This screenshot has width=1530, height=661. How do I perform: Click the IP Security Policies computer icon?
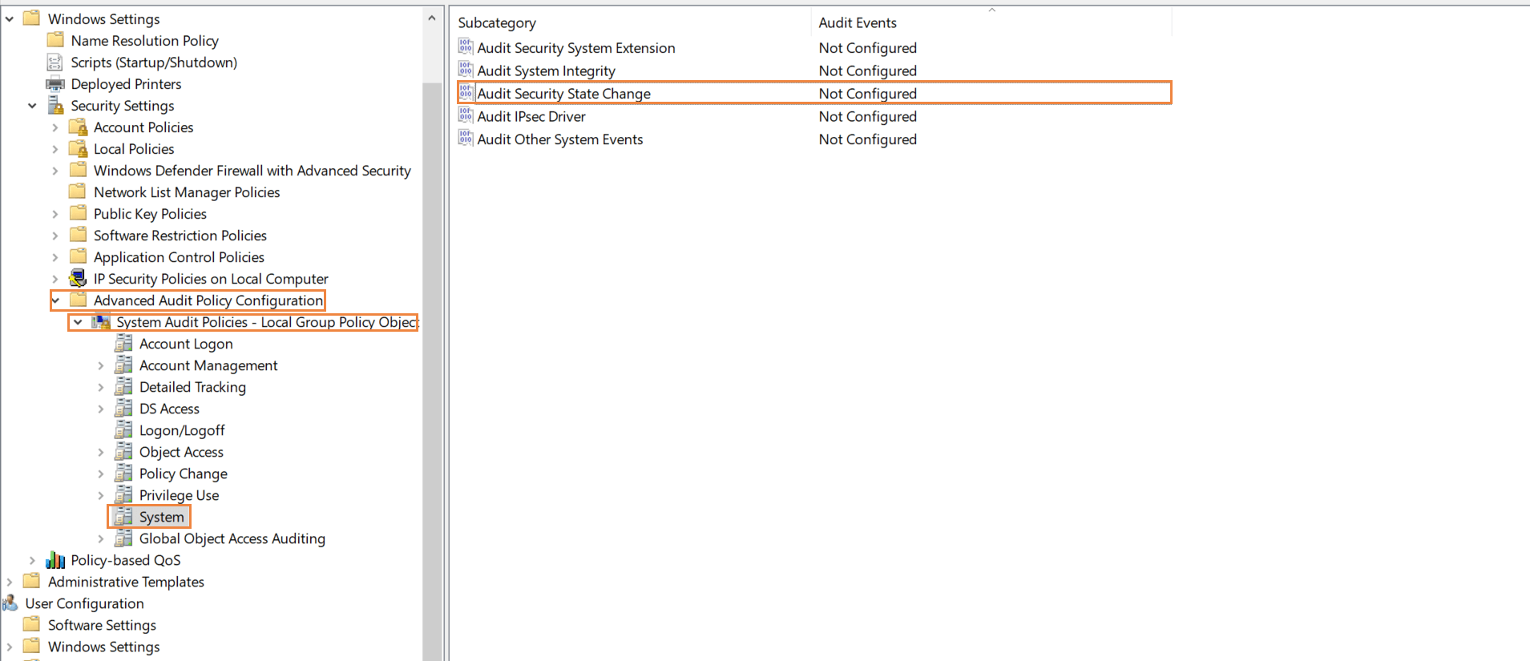pyautogui.click(x=78, y=278)
